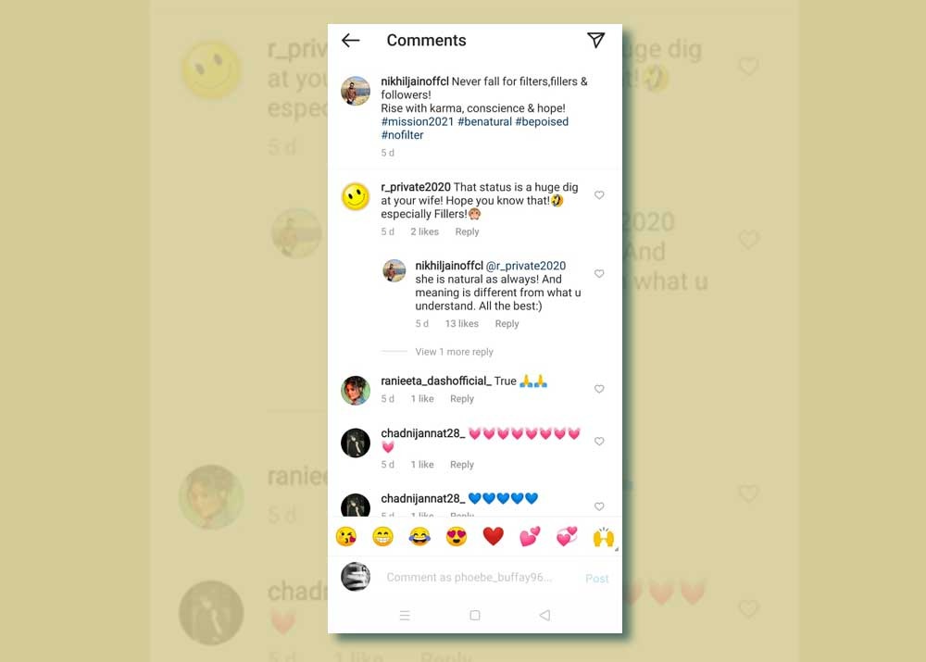Insert the heart-eyes emoji

[x=457, y=536]
